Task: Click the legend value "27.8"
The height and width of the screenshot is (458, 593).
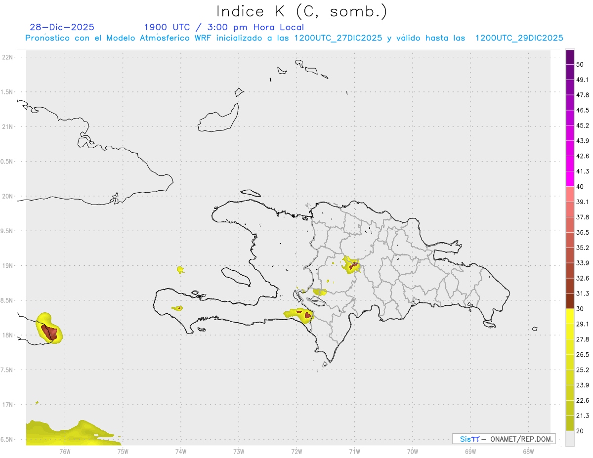Action: 583,339
